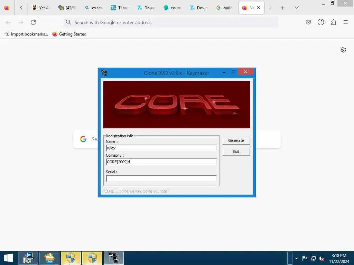The height and width of the screenshot is (265, 354).
Task: Click the muted volume tray icon
Action: click(322, 258)
